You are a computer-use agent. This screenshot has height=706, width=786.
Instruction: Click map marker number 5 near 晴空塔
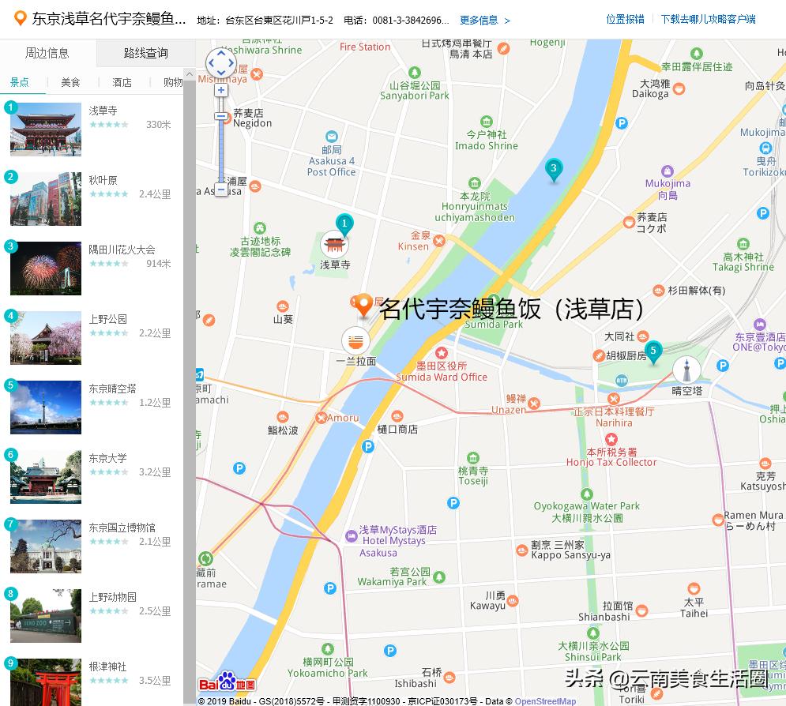(653, 351)
